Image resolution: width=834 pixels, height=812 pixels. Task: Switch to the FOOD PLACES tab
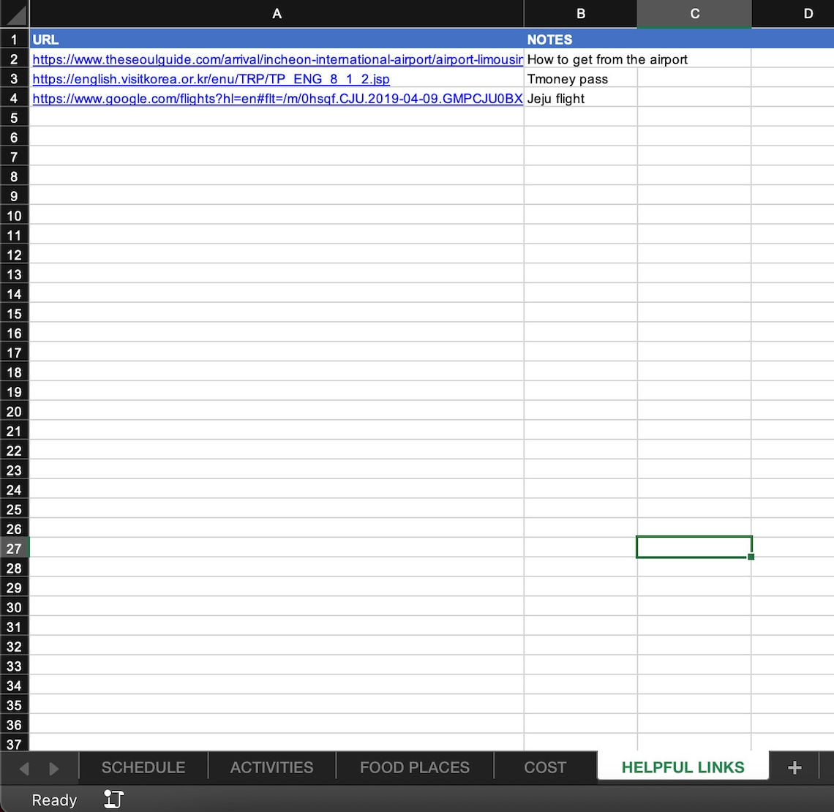[x=414, y=767]
